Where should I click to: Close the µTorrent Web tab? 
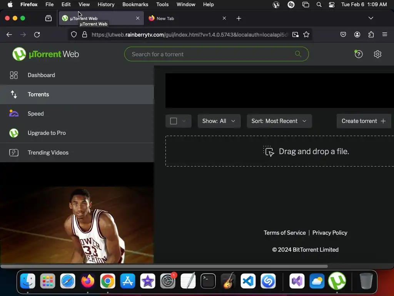[138, 18]
